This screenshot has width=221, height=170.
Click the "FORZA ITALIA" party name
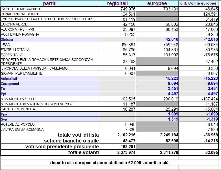click(12, 55)
